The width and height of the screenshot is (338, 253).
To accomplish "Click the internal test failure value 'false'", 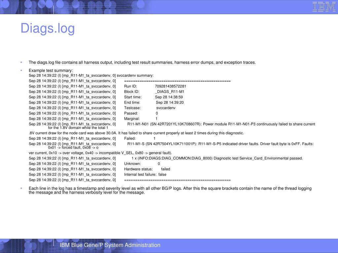I will pos(162,174).
